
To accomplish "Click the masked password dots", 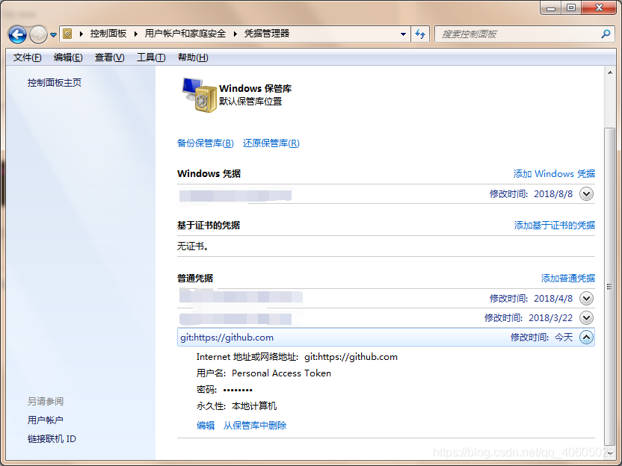I will tap(238, 391).
